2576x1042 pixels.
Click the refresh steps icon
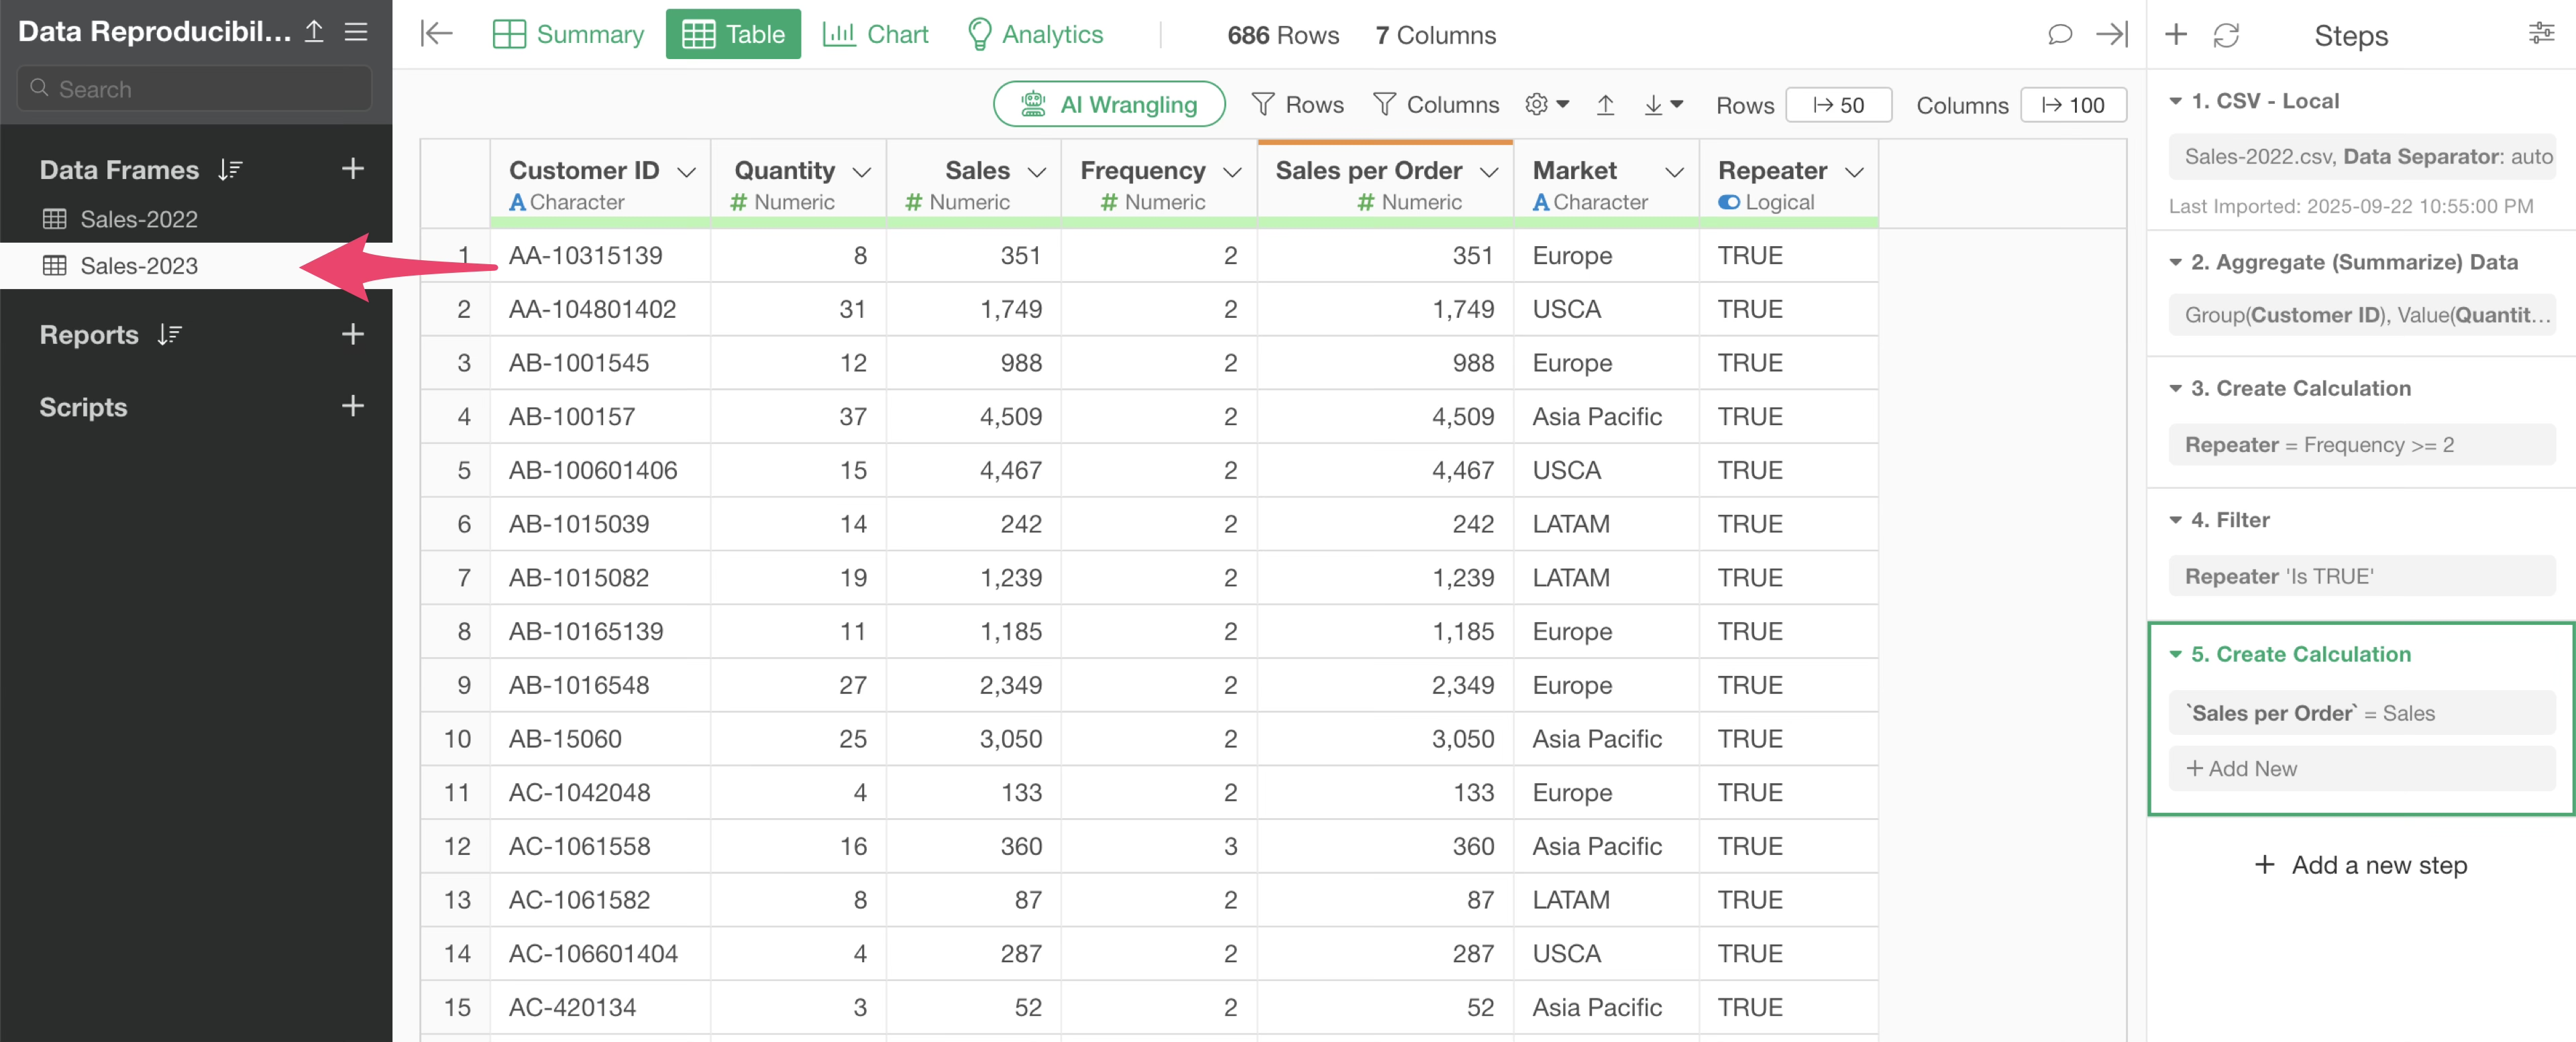pyautogui.click(x=2226, y=35)
